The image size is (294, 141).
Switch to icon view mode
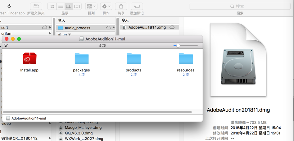coord(52,6)
